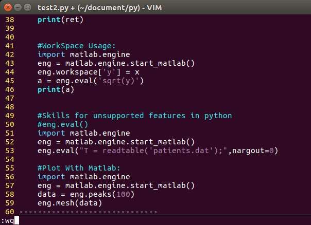Screen dimensions: 311x225
Task: Maximize the VIM terminal window
Action: tap(27, 8)
